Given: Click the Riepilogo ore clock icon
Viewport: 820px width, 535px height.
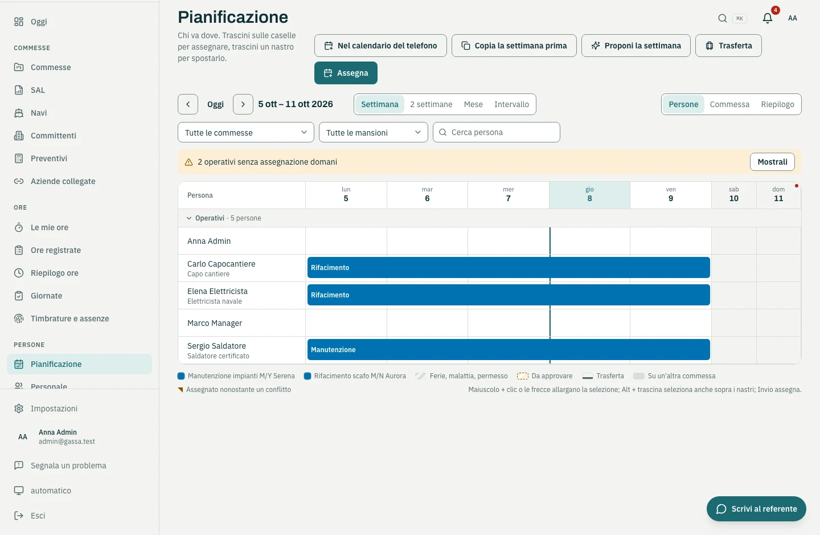Looking at the screenshot, I should coord(19,273).
